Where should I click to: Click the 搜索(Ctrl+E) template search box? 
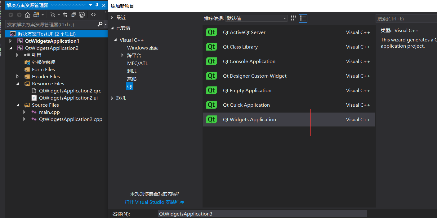[406, 19]
